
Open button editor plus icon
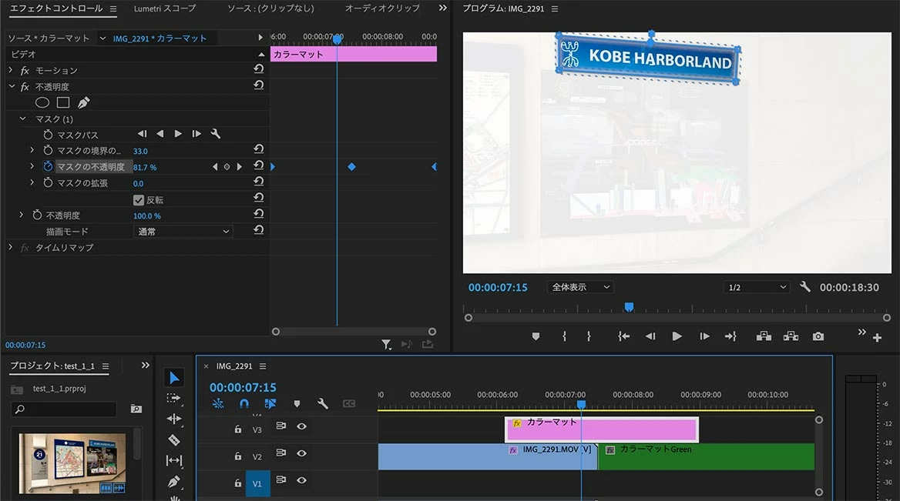pyautogui.click(x=877, y=338)
